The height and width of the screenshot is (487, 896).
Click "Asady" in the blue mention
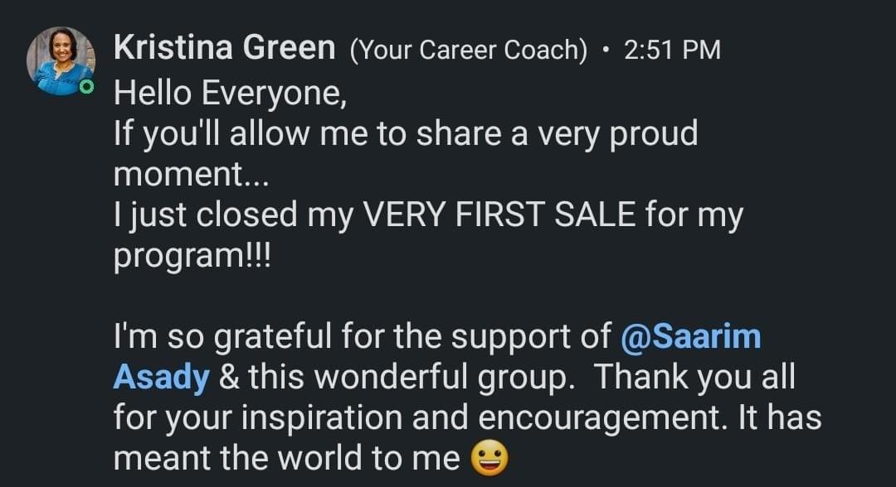click(161, 377)
